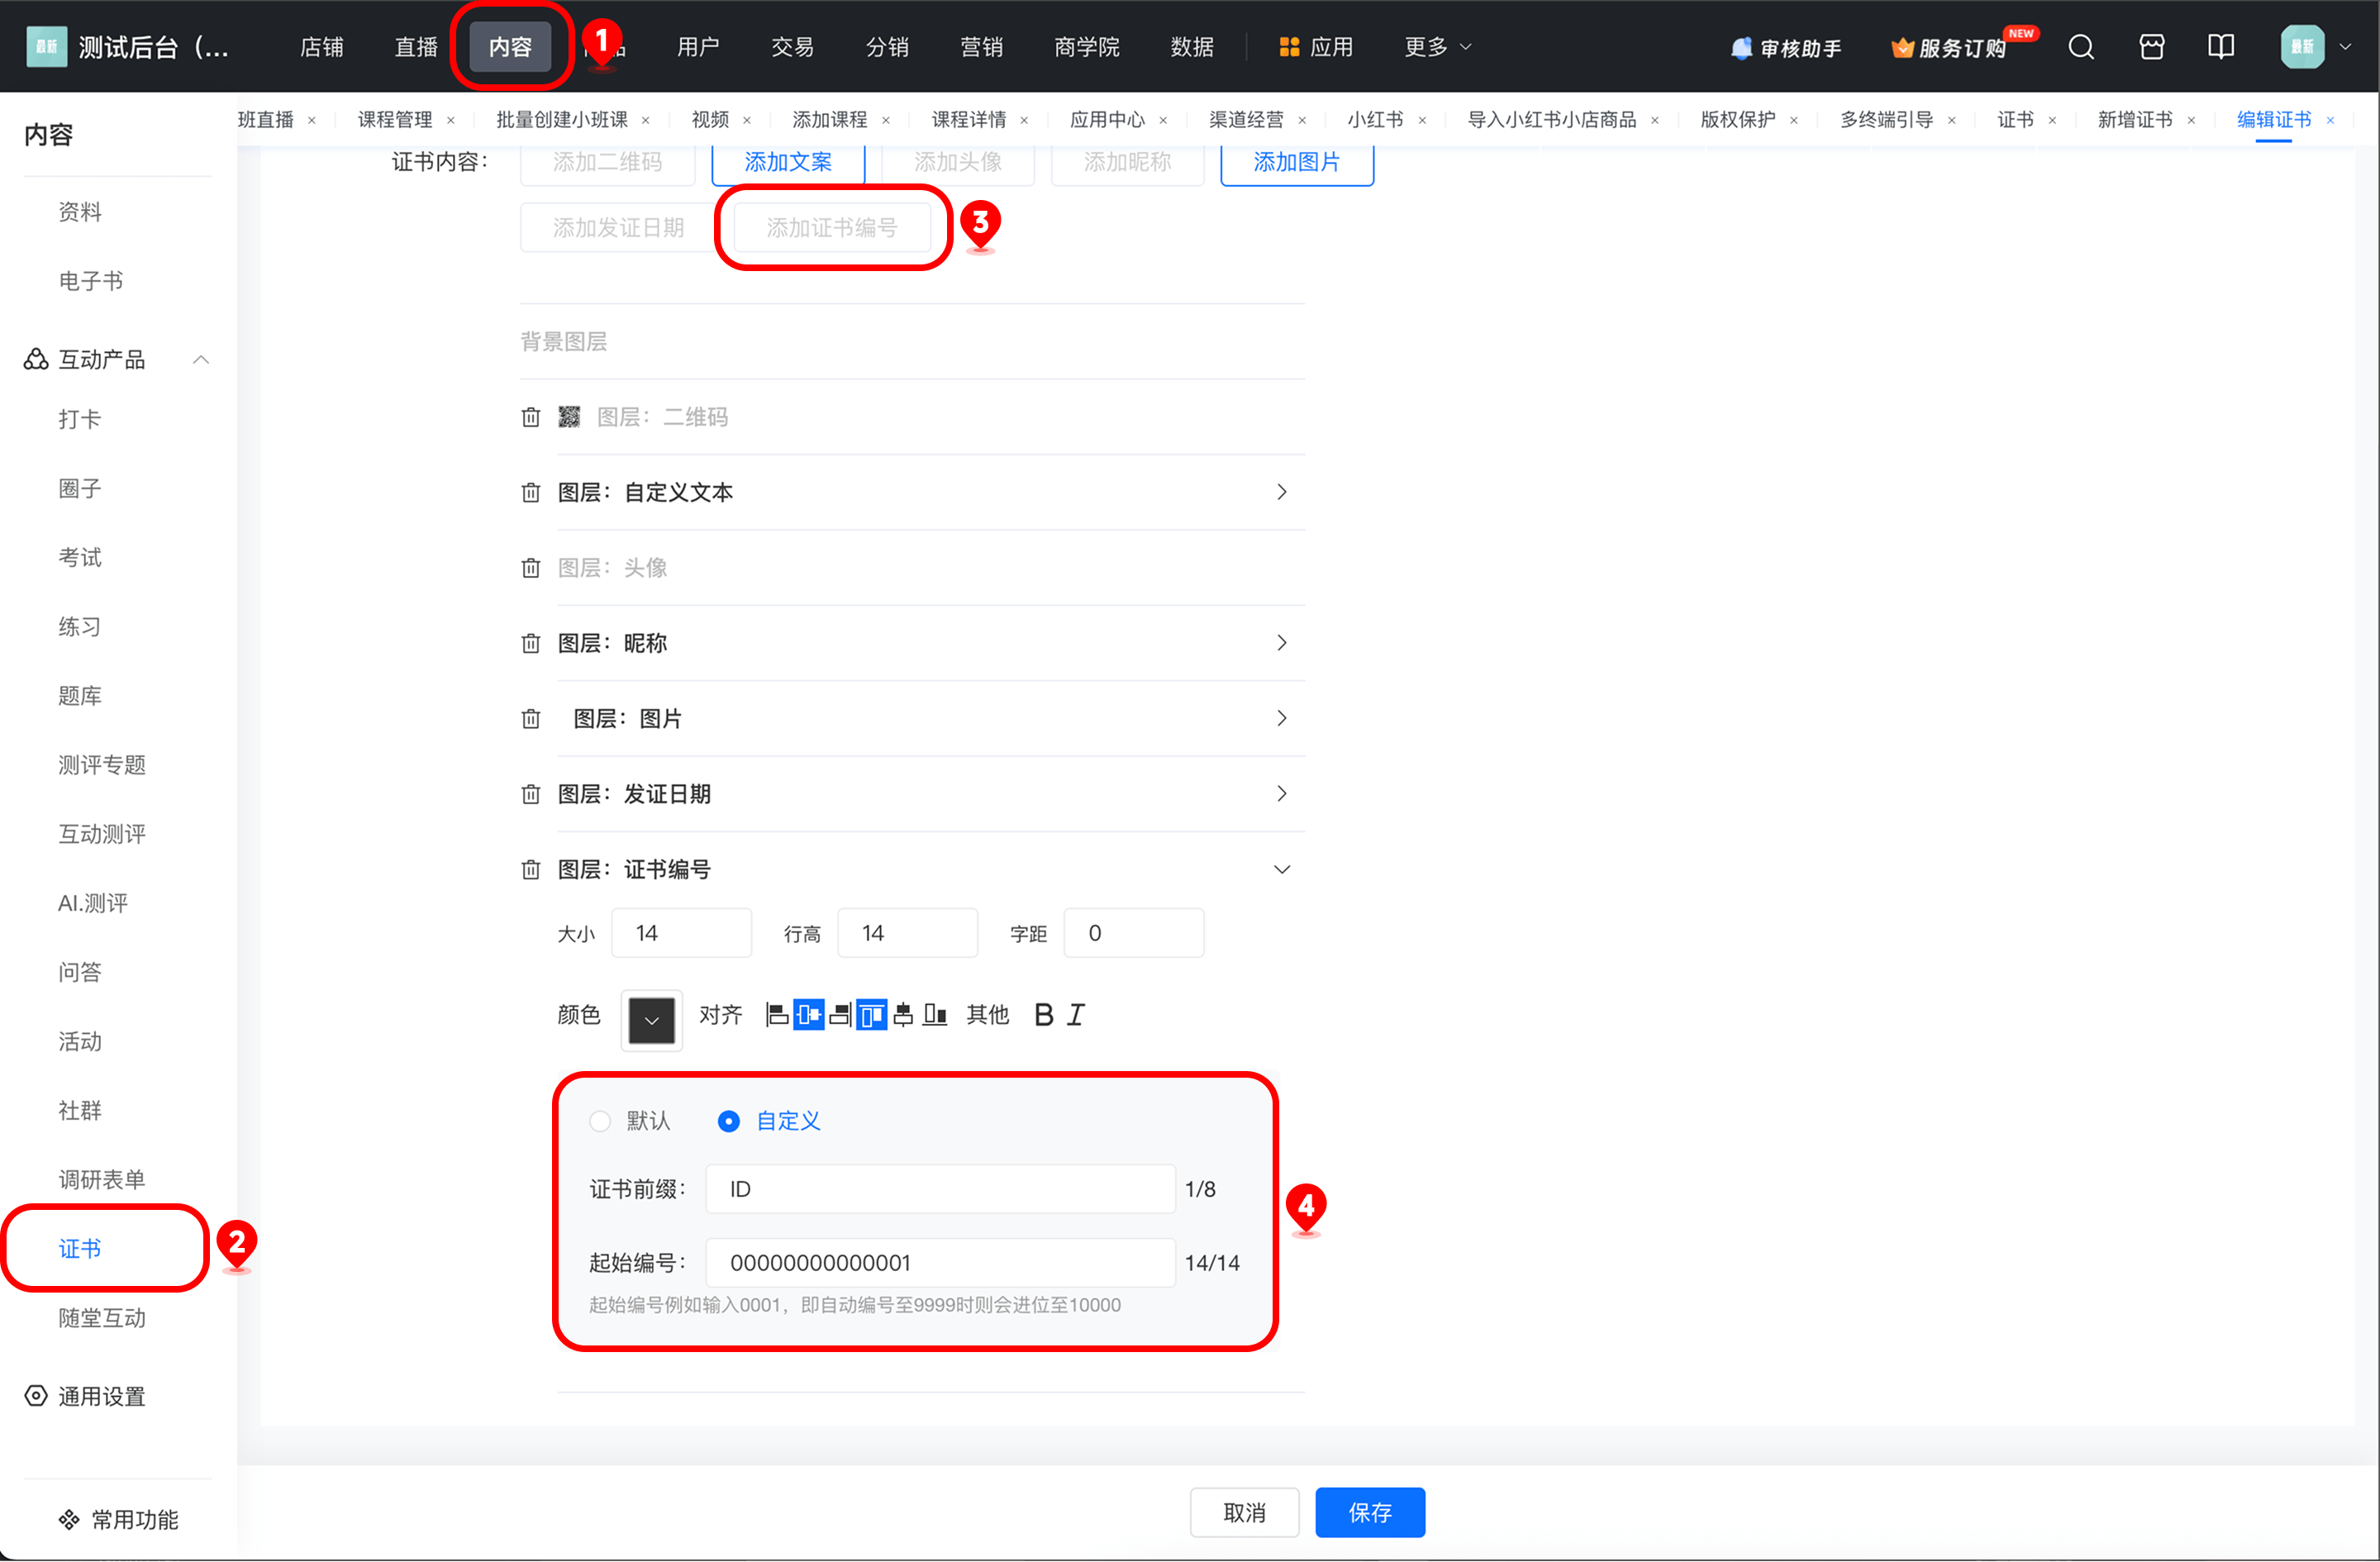2380x1562 pixels.
Task: Focus the 字距 letter spacing input
Action: click(x=1133, y=933)
